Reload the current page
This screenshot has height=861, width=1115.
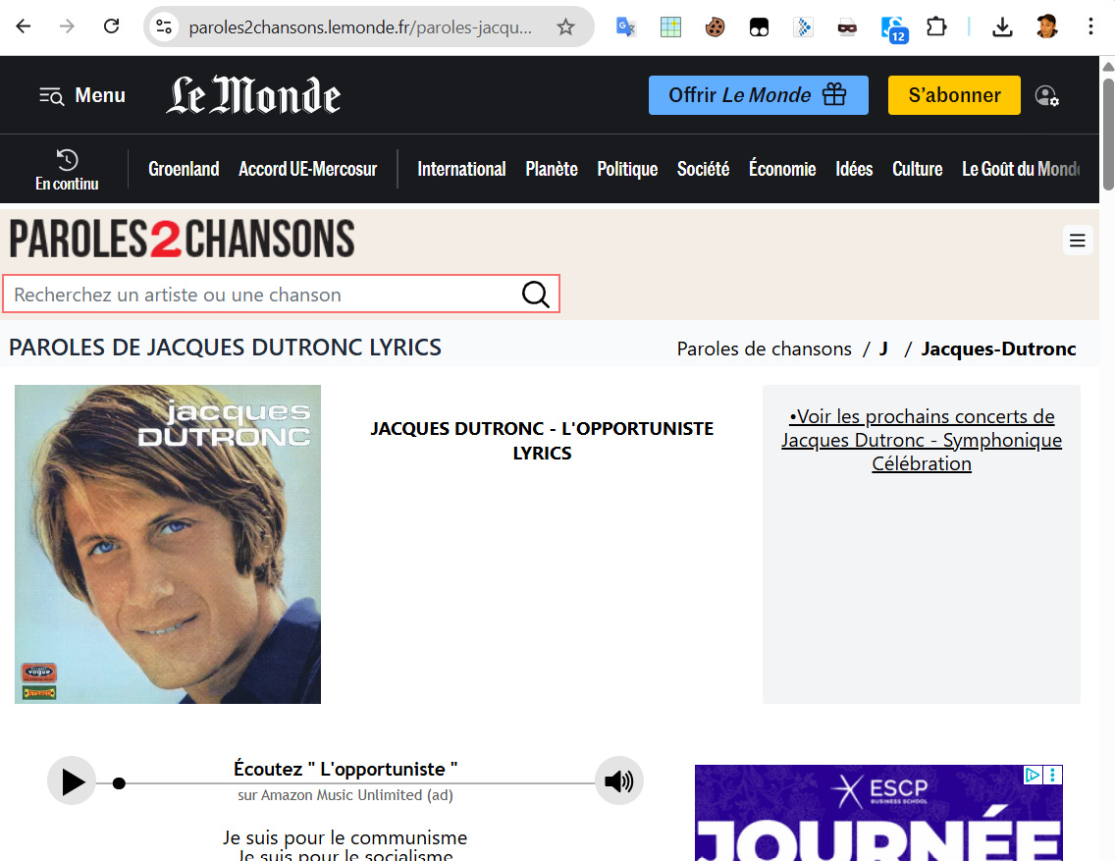(111, 27)
